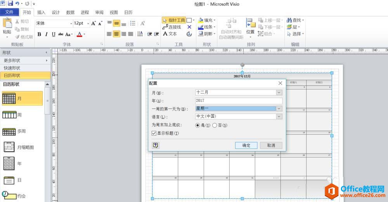Select the Pointer Tool (指针工具)
This screenshot has width=388, height=202.
point(173,20)
